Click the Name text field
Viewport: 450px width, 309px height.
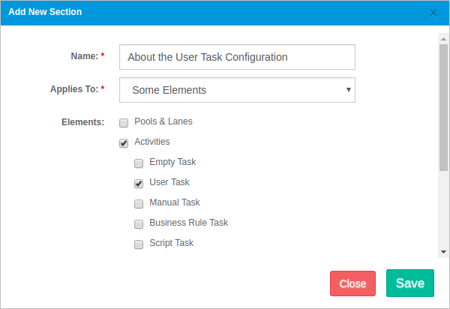click(236, 57)
